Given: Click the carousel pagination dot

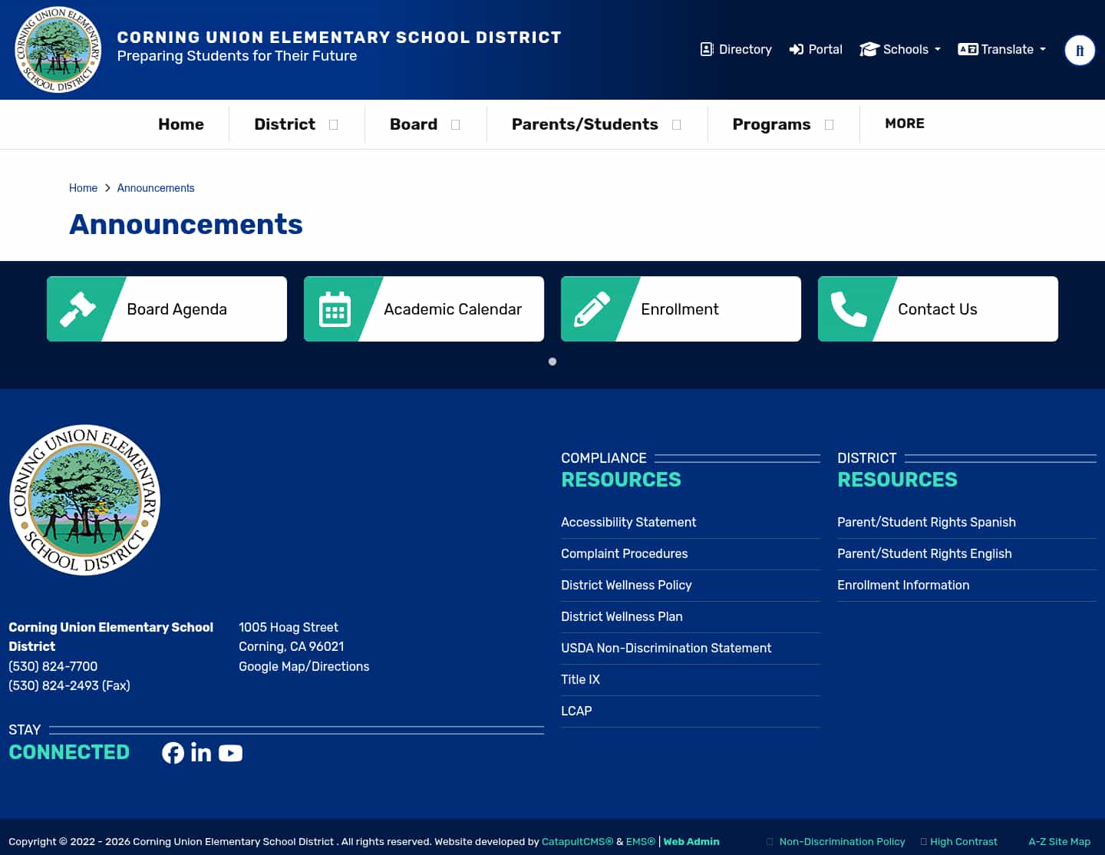Looking at the screenshot, I should (x=552, y=361).
